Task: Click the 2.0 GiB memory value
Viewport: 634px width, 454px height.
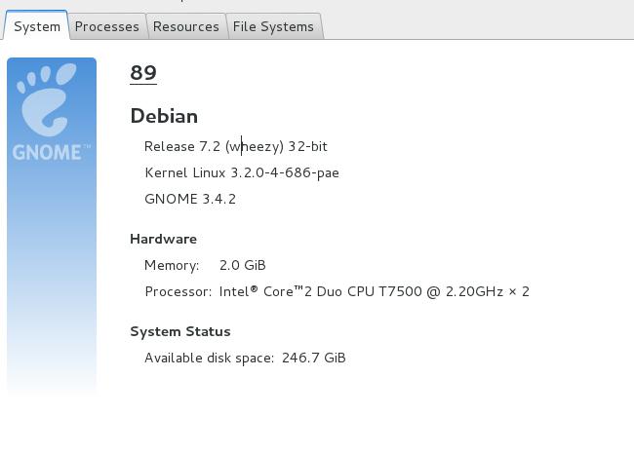Action: 243,265
